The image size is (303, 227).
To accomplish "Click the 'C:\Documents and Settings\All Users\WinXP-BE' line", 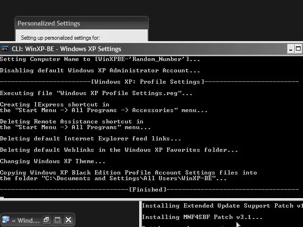I will pos(113,178).
